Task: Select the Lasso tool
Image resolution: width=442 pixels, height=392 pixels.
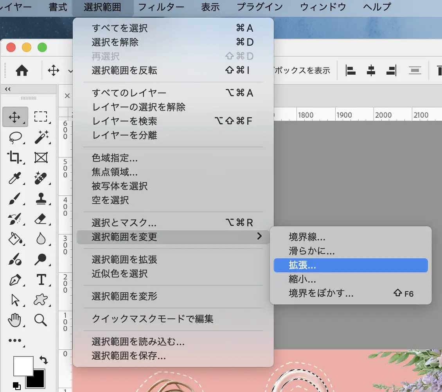Action: click(15, 137)
